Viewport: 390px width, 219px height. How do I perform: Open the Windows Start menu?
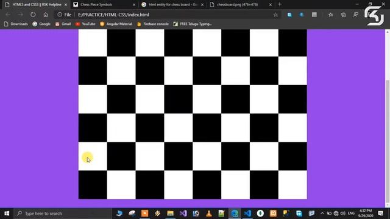tap(7, 214)
